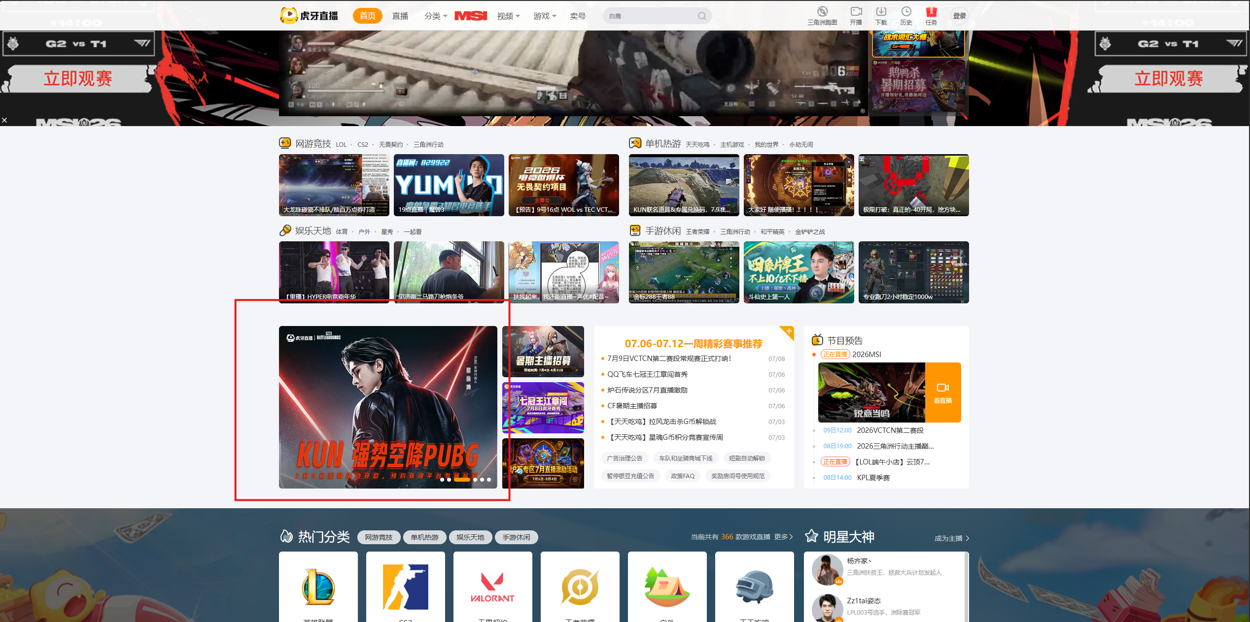Select the active orange carousel indicator
This screenshot has height=622, width=1250.
pyautogui.click(x=462, y=480)
